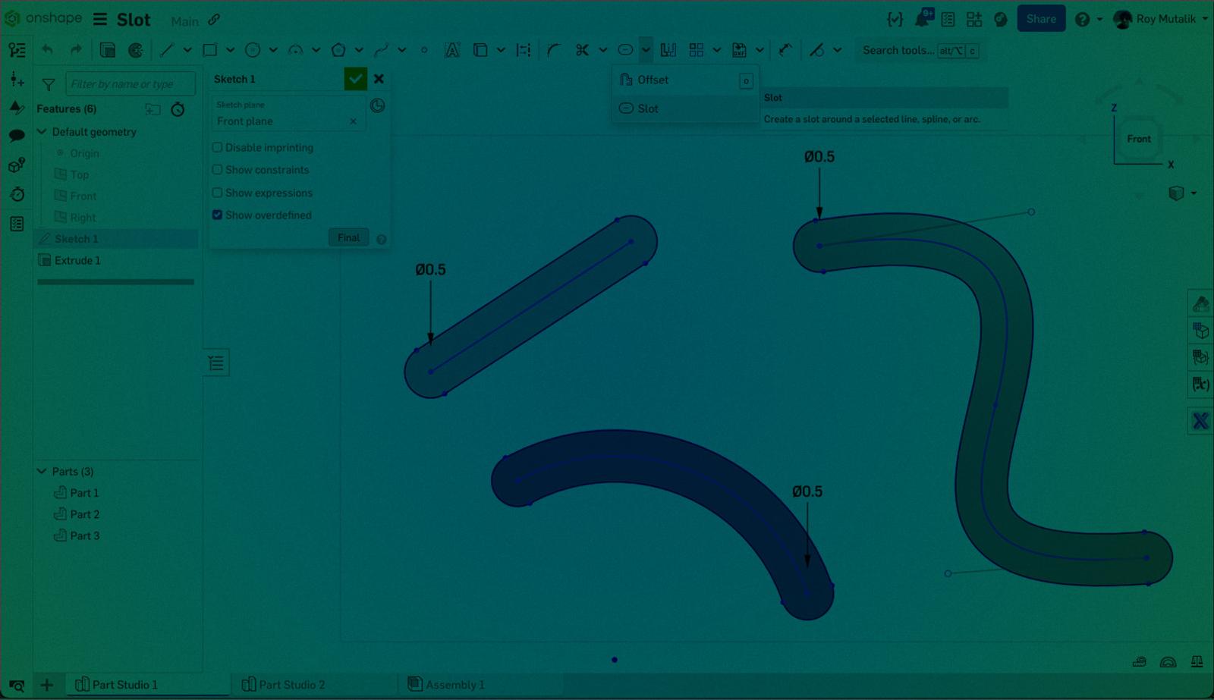Enable the Disable imprinting checkbox
Viewport: 1214px width, 700px height.
click(218, 147)
